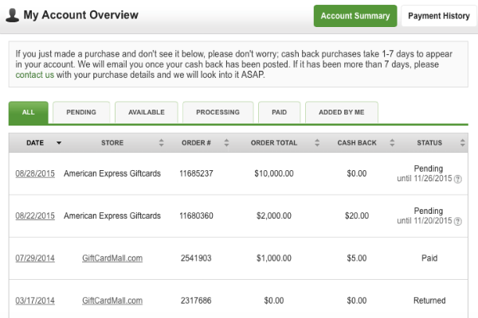Screen dimensions: 478x318
Task: Click the Account Summary button
Action: (355, 16)
